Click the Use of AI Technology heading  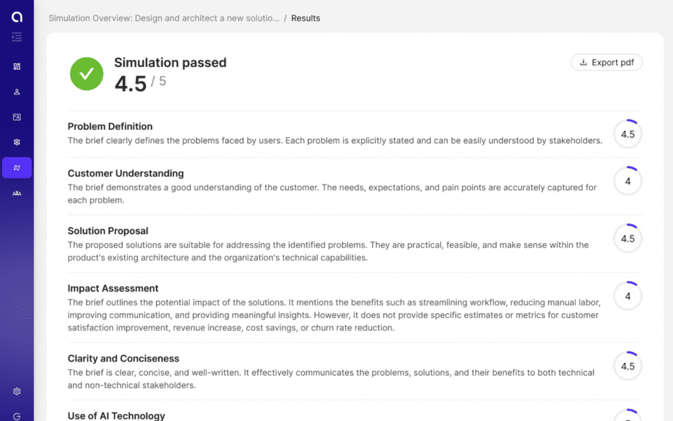point(116,415)
